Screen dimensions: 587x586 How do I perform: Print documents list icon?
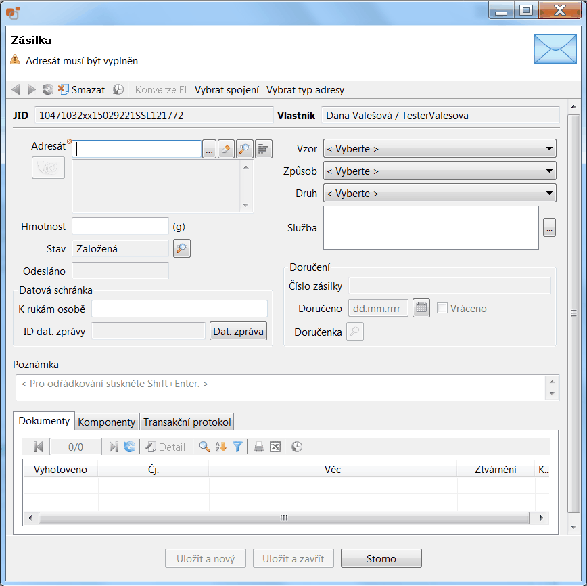(259, 447)
